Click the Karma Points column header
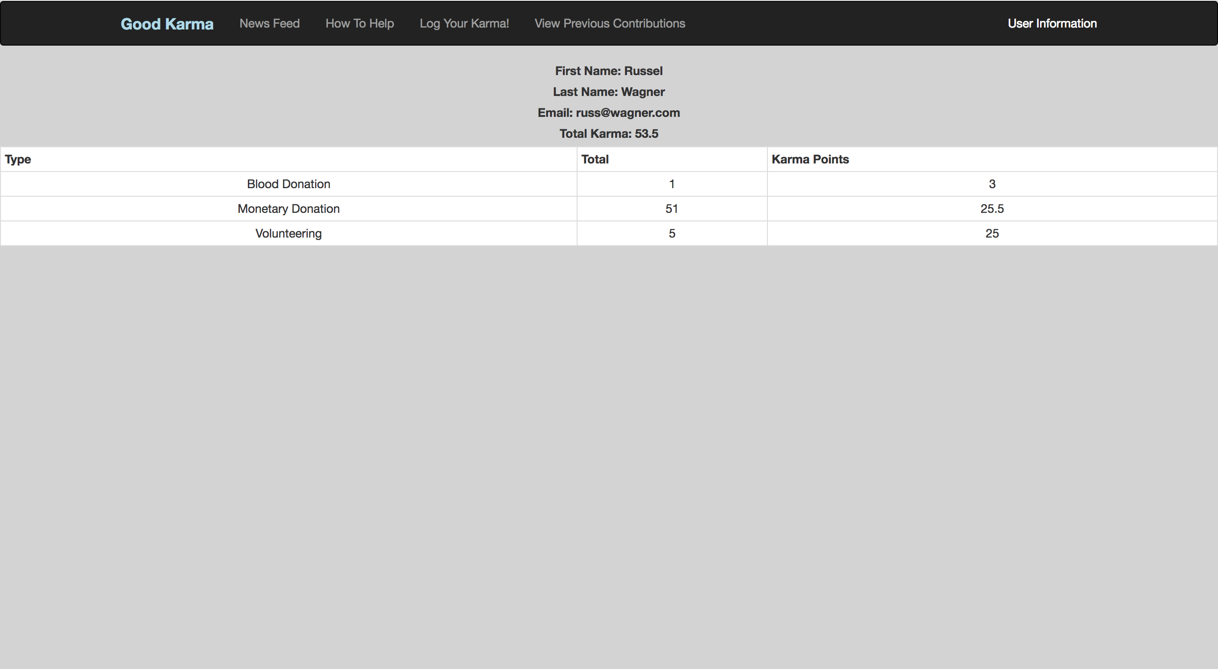1218x669 pixels. tap(810, 159)
